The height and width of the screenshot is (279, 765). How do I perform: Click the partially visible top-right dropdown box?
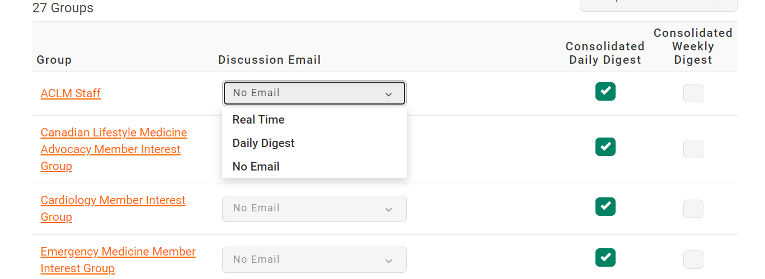coord(658,4)
